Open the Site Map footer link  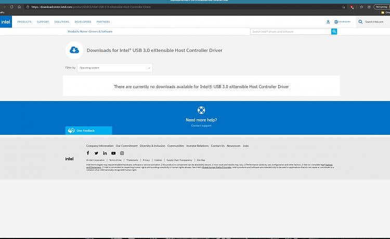201,160
